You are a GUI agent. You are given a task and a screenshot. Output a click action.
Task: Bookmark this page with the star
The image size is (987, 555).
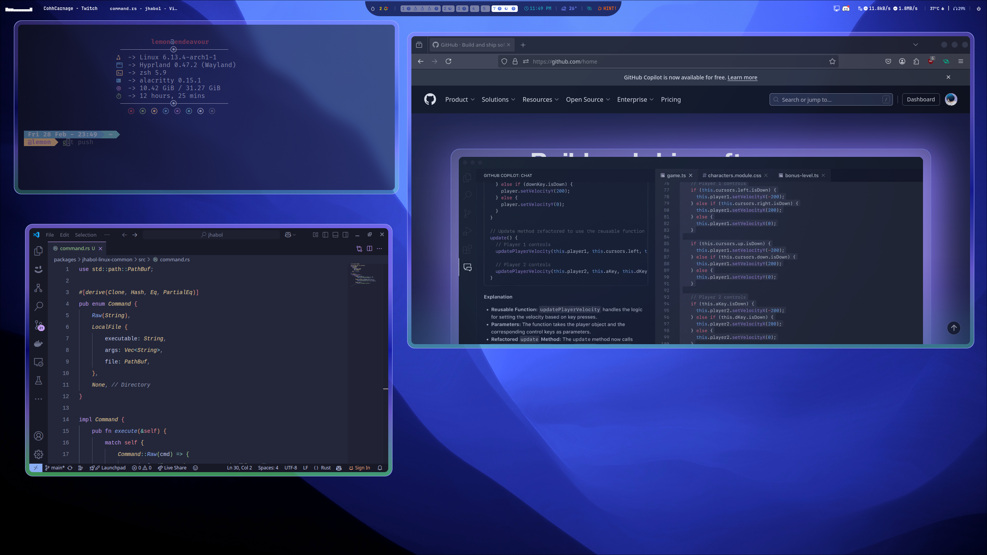tap(832, 61)
